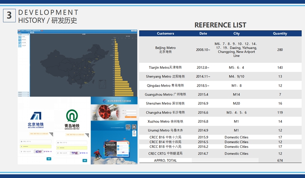
Task: Click the REFERENCE LIST heading
Action: click(220, 25)
